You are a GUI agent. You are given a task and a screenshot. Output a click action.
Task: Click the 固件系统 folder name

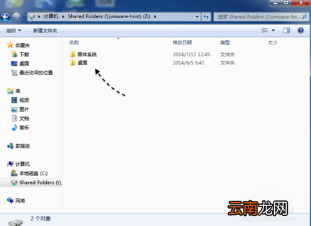pos(87,54)
